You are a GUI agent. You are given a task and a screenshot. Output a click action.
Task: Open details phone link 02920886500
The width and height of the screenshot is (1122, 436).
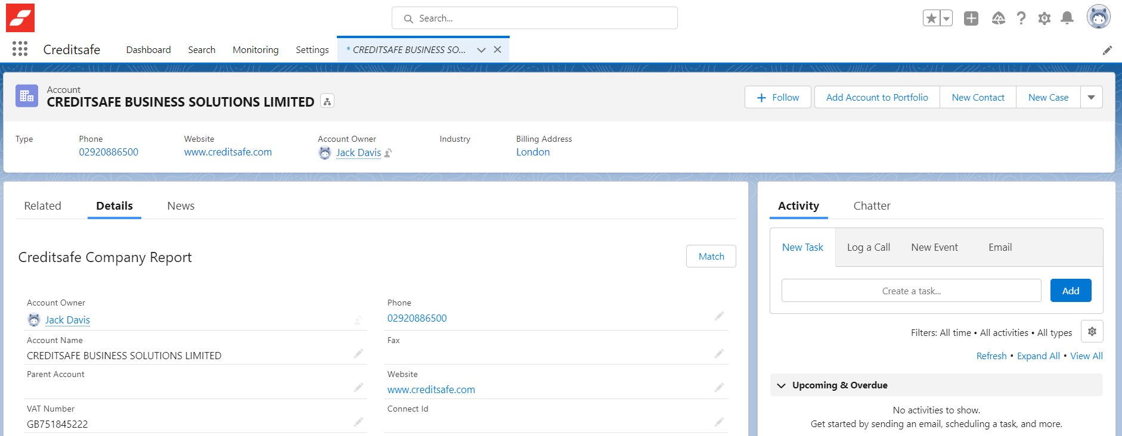417,318
